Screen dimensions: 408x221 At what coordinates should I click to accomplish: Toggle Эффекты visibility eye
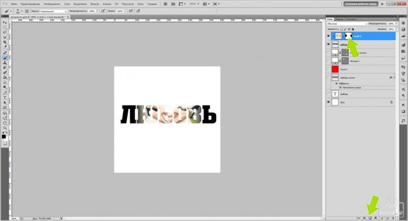tap(337, 83)
